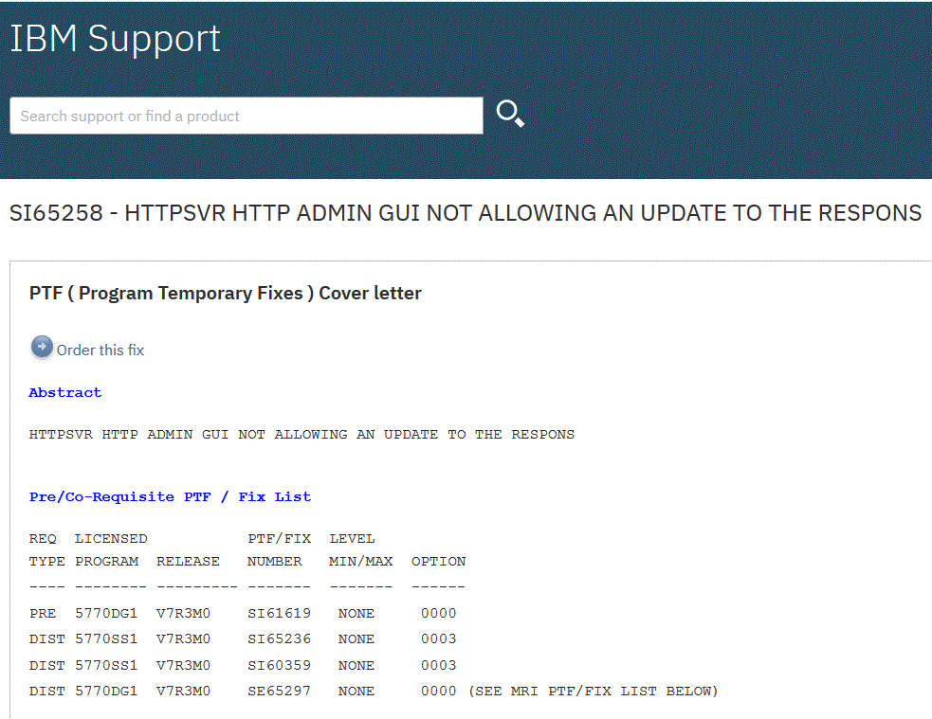The width and height of the screenshot is (932, 719).
Task: Click the Pre/Co-Requisite PTF / Fix List heading
Action: tap(170, 496)
